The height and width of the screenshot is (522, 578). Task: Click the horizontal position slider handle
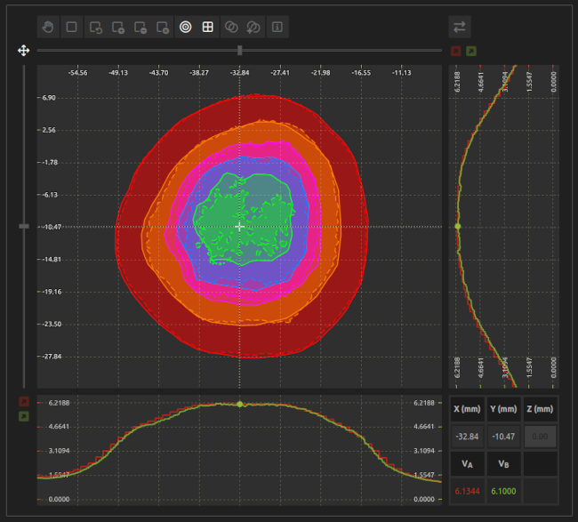click(240, 51)
